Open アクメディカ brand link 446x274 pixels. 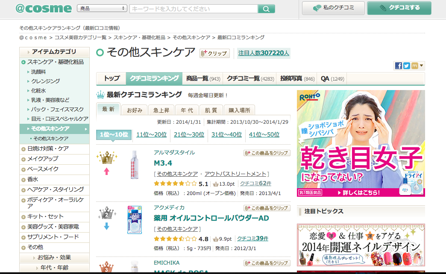point(169,208)
